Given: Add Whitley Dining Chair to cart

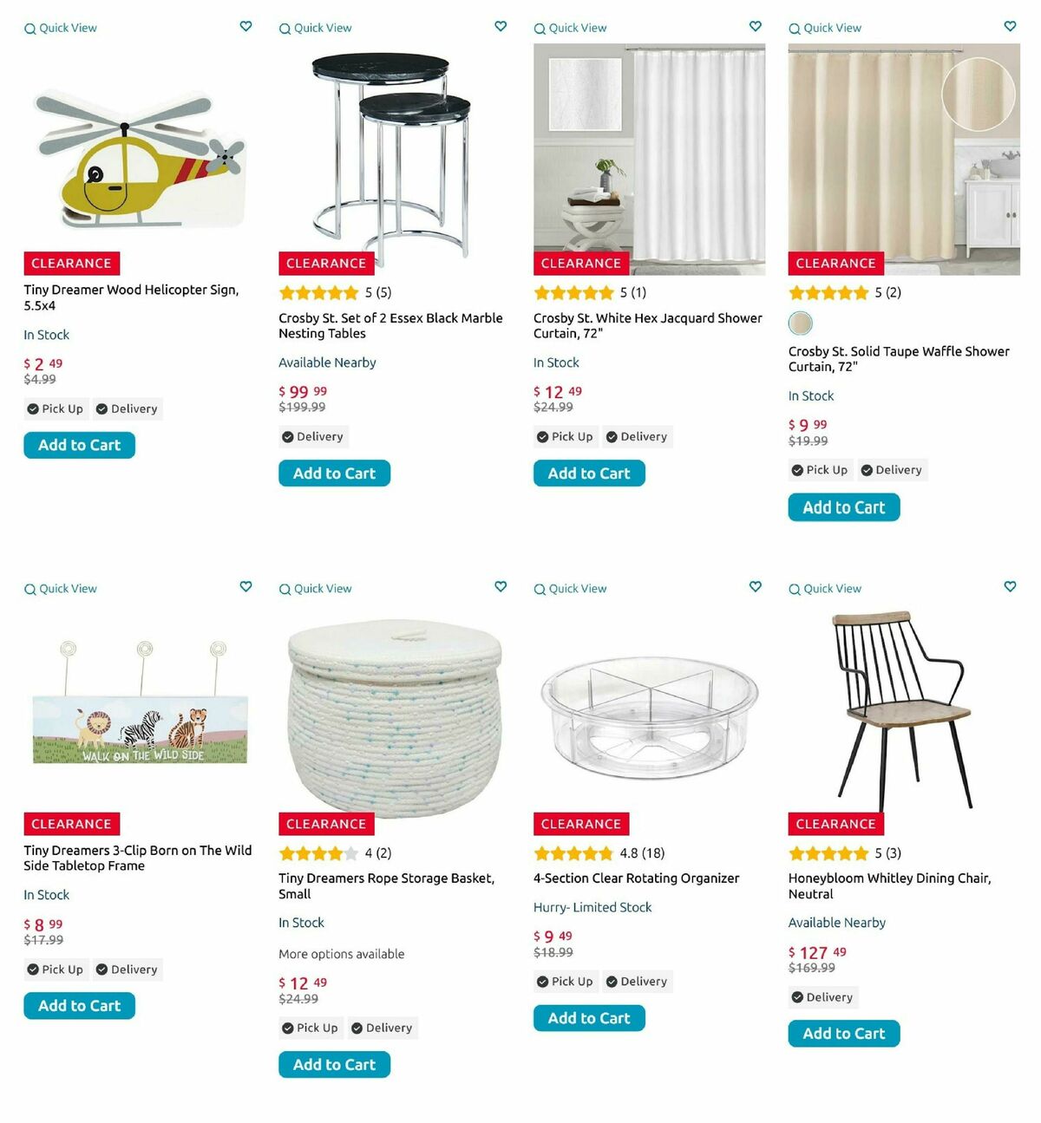Looking at the screenshot, I should (843, 1034).
